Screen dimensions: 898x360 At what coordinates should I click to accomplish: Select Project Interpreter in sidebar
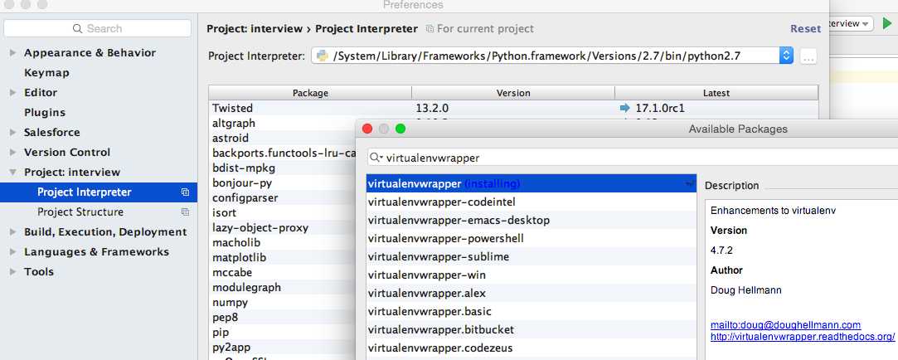pos(99,192)
